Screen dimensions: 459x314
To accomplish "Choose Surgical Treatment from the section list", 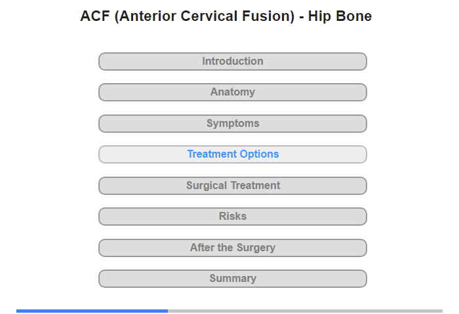I will (232, 186).
